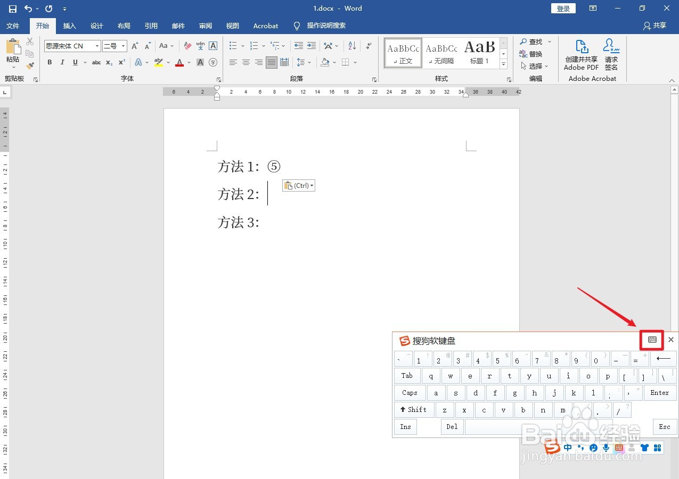Toggle center alignment
Viewport: 679px width, 479px height.
coord(246,62)
